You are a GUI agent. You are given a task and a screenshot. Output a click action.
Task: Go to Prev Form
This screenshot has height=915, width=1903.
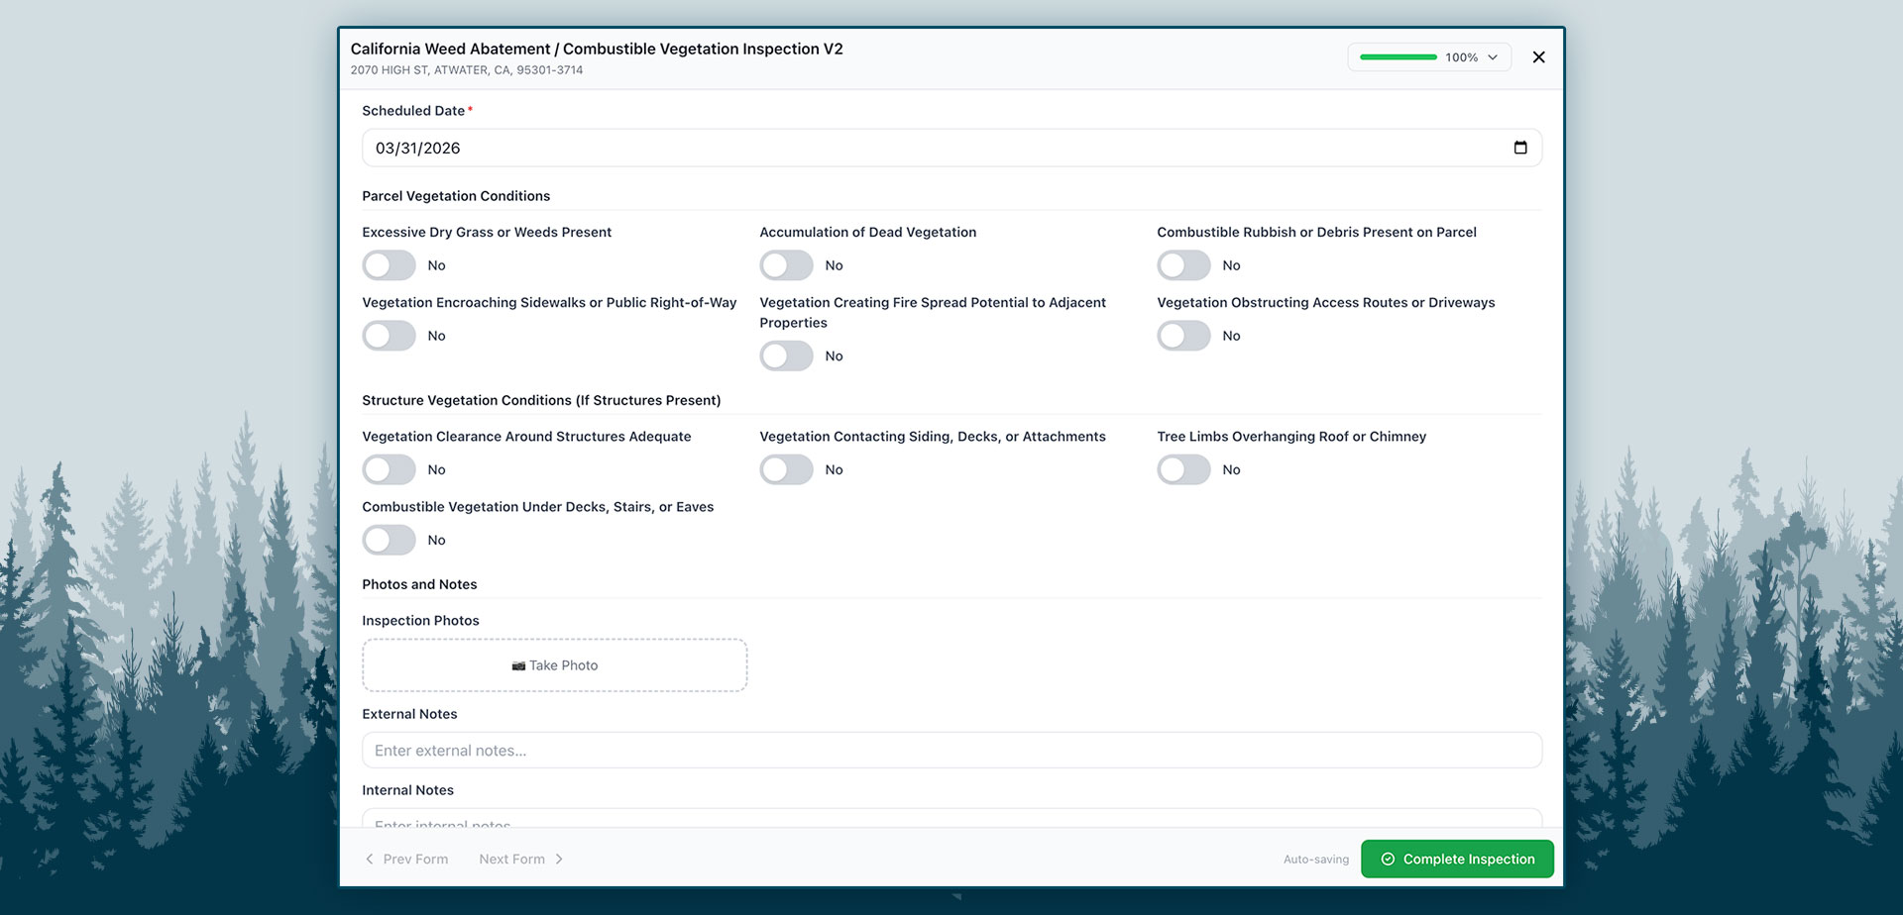click(x=406, y=860)
